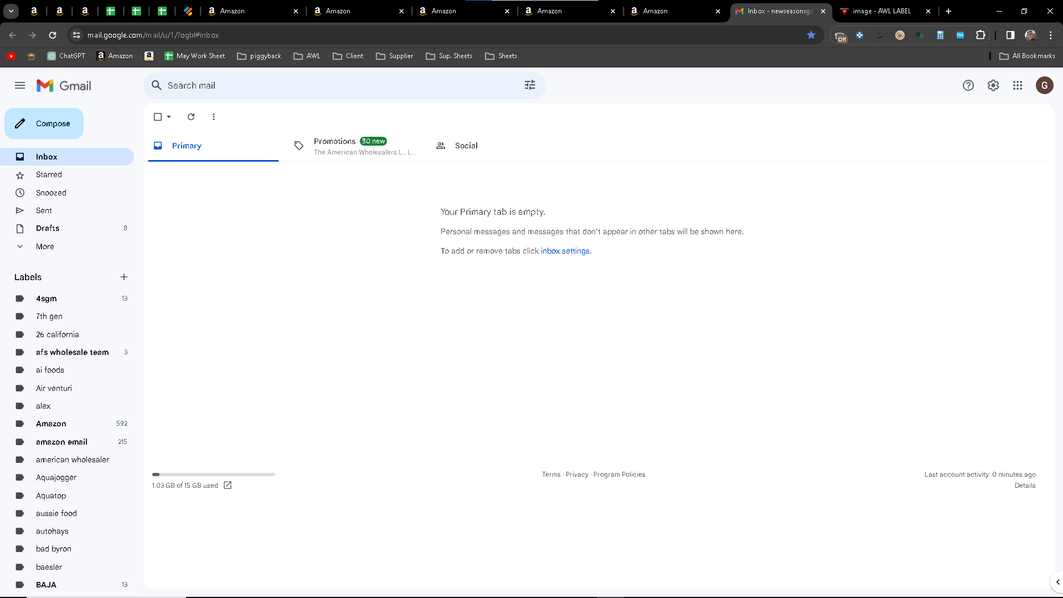Screen dimensions: 1063x598
Task: Show the side panel arrow
Action: click(x=1057, y=582)
